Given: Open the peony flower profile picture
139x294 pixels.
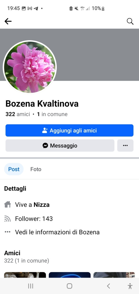Looking at the screenshot, I should click(x=30, y=67).
